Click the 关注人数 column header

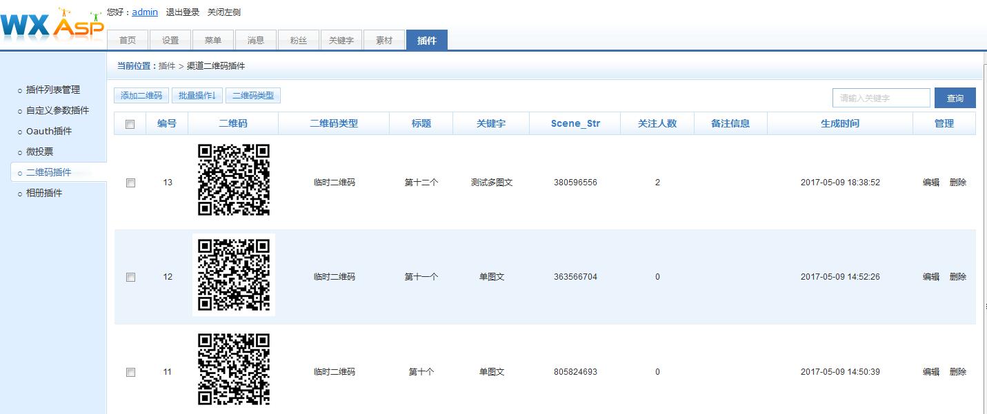657,124
